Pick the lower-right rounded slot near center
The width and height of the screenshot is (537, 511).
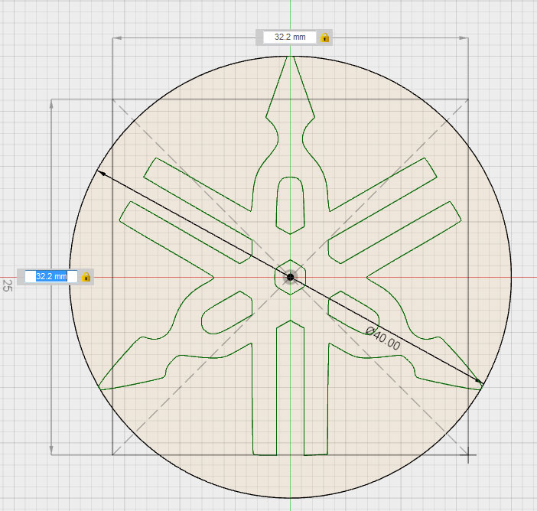tap(353, 312)
